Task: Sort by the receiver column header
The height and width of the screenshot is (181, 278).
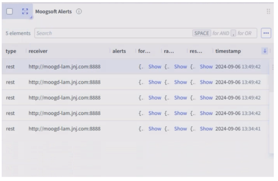Action: (38, 51)
